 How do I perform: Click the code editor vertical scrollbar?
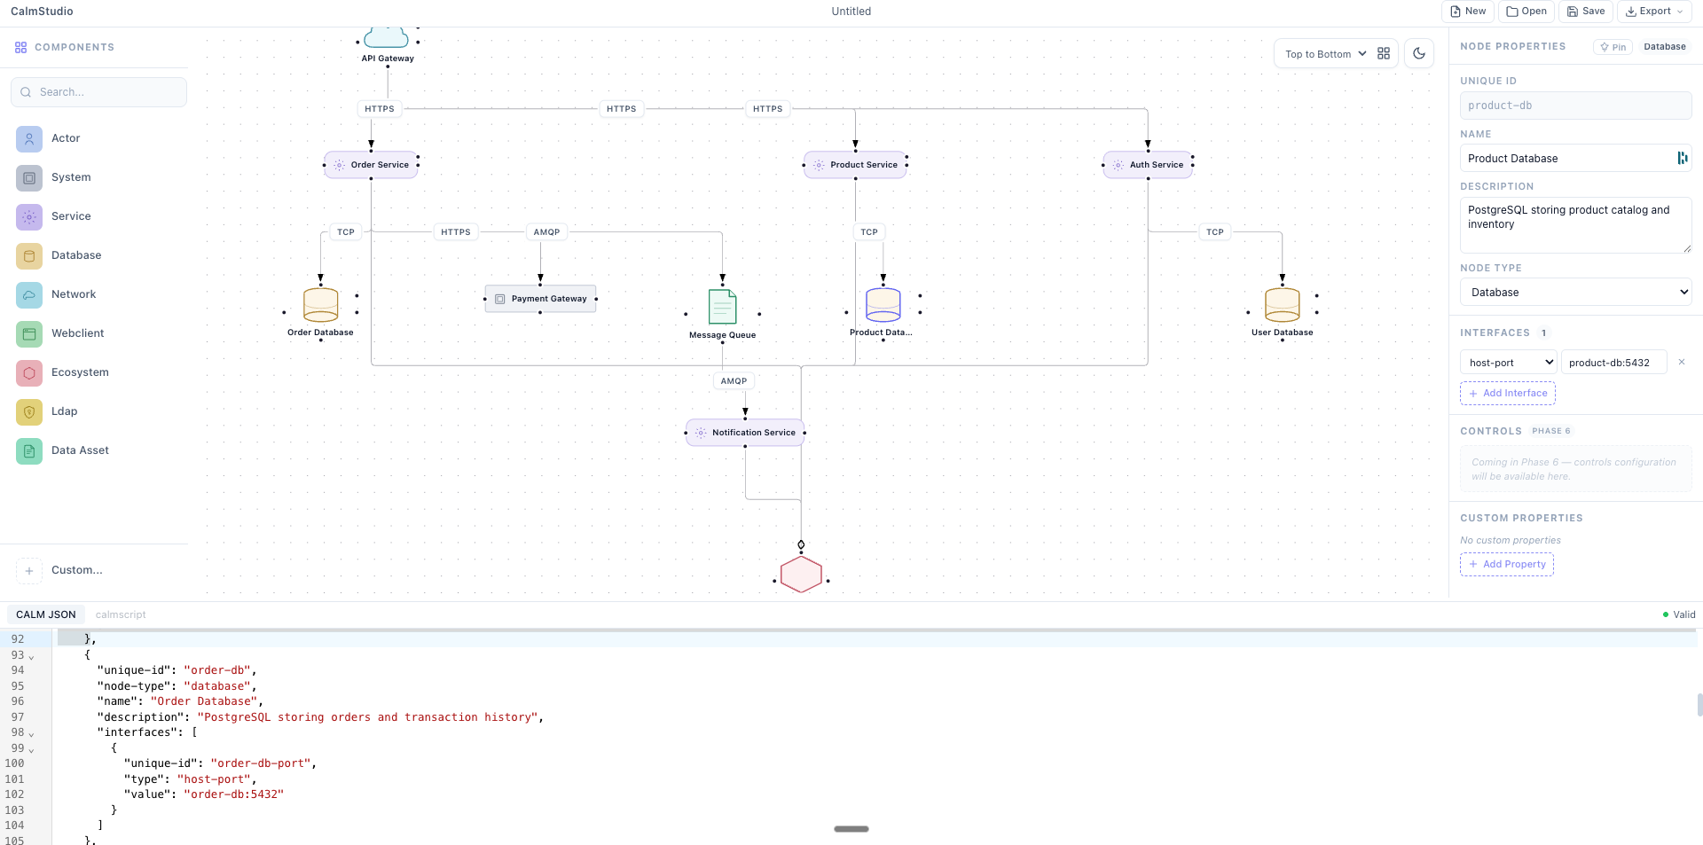1699,705
